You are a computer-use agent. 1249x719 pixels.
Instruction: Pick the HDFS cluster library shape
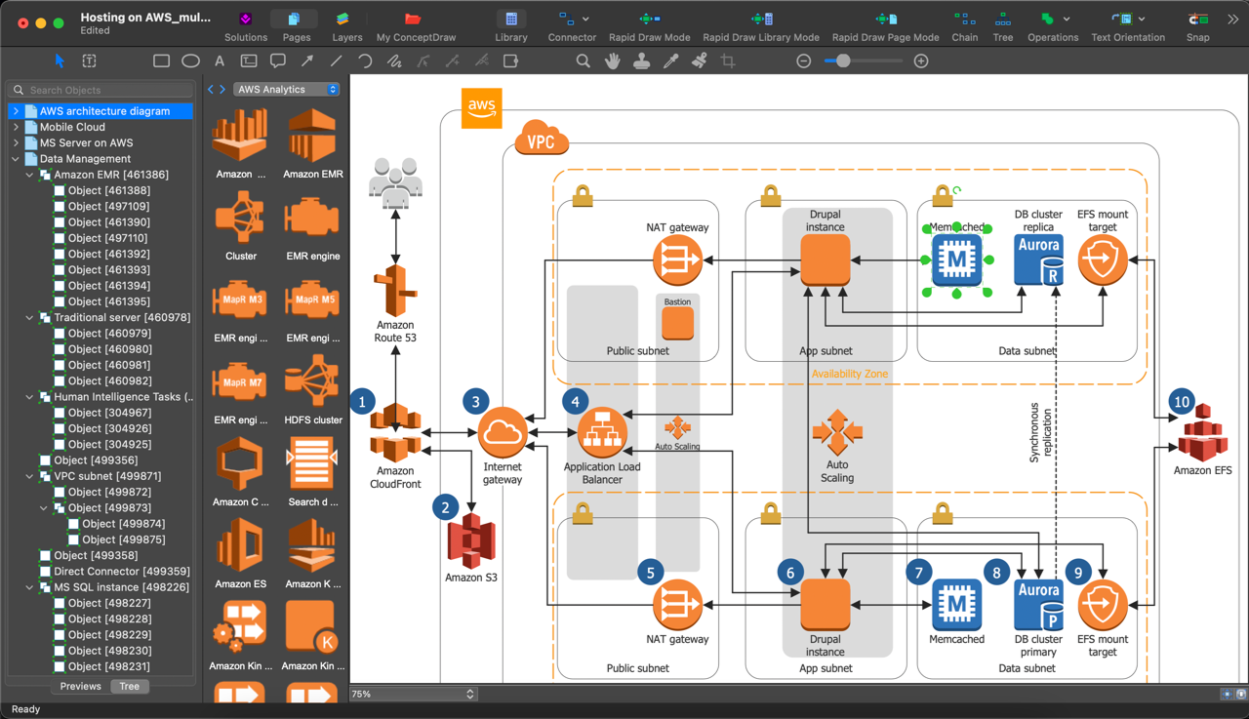tap(312, 388)
